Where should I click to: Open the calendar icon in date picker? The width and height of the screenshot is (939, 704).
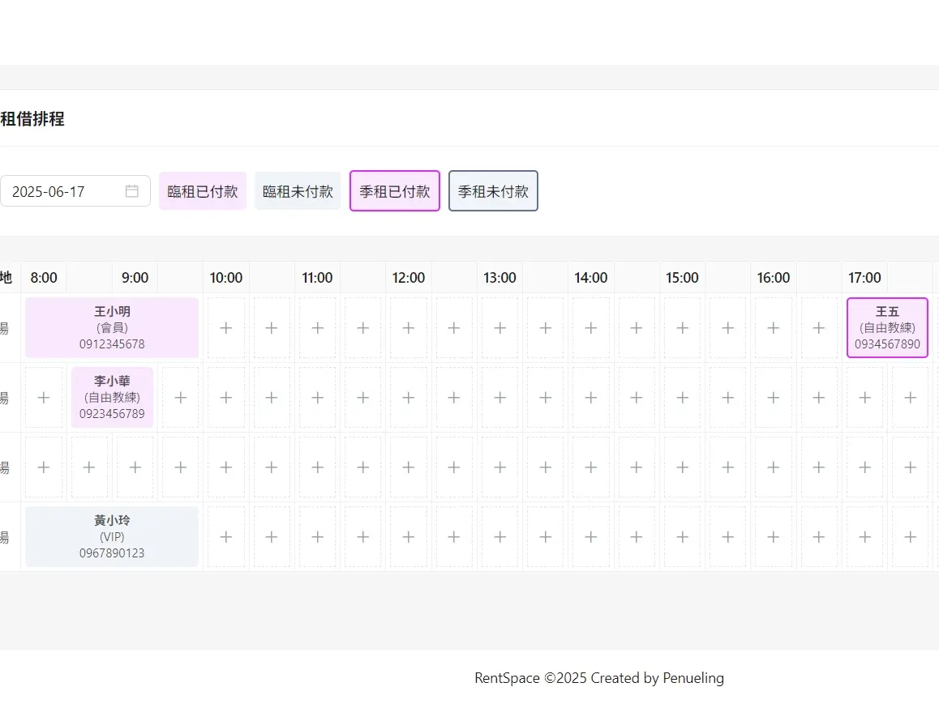pos(132,191)
